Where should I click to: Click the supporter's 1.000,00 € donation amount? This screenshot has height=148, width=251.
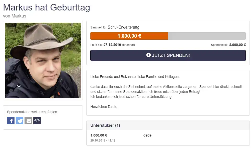click(x=99, y=135)
